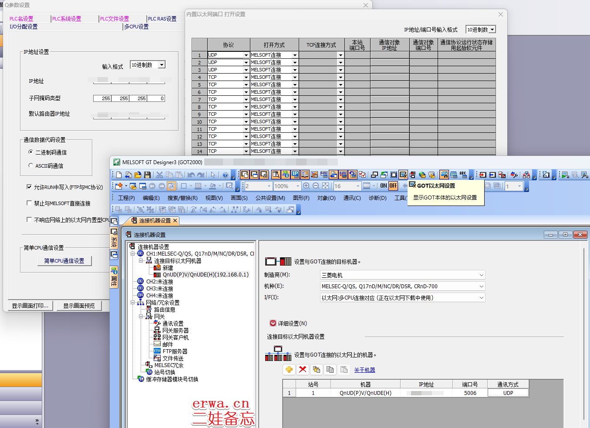Open the 编辑(E) menu

[x=151, y=198]
